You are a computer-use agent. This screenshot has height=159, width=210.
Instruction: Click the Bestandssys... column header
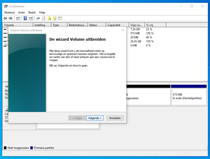tap(78, 25)
